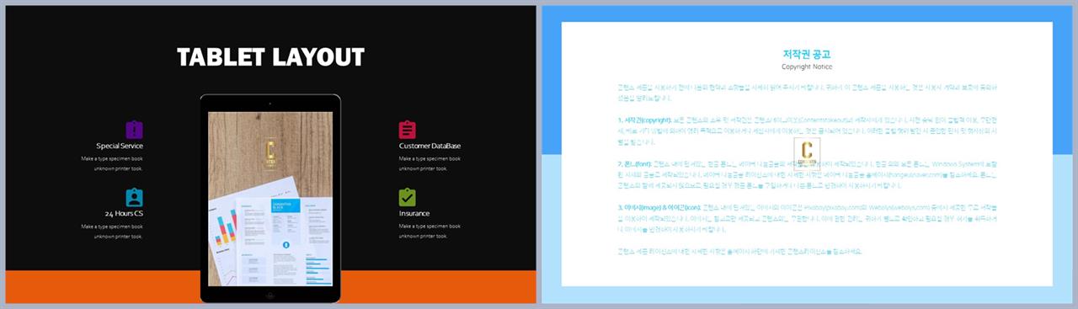The width and height of the screenshot is (1078, 309).
Task: Select the Insurance label
Action: 414,214
